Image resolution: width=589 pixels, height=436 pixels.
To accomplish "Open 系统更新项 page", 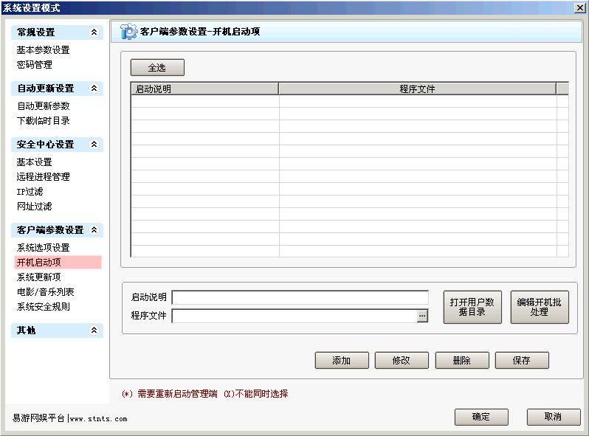I will [38, 277].
